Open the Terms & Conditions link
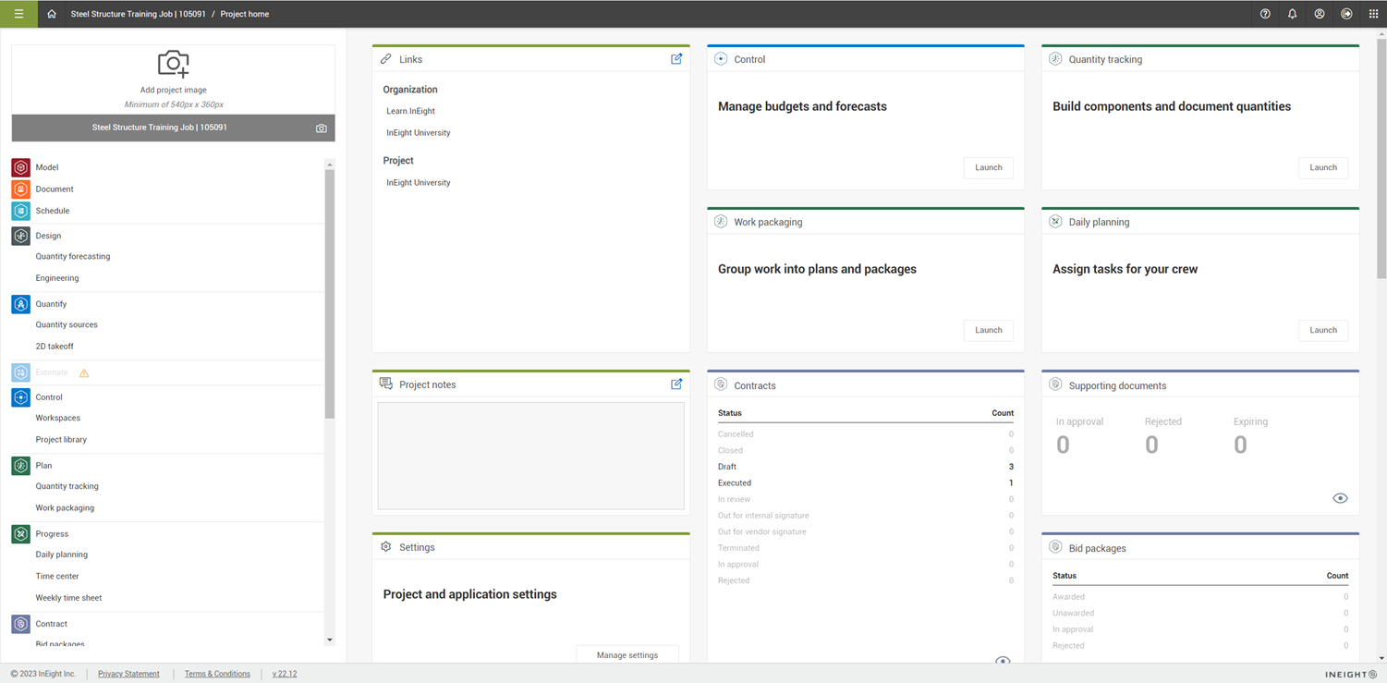The width and height of the screenshot is (1387, 683). pos(217,674)
